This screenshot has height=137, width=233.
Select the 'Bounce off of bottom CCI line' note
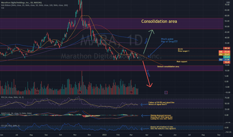(163, 128)
